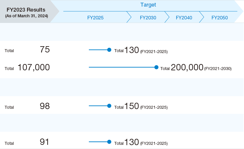
Task: Click the result value 75
Action: pyautogui.click(x=45, y=49)
